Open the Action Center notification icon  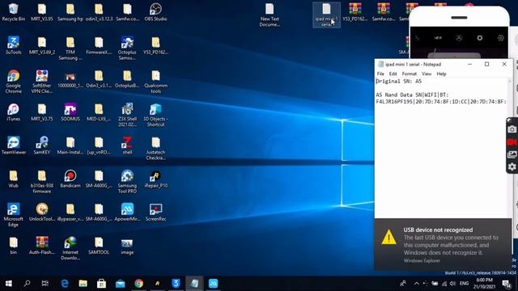pos(506,284)
